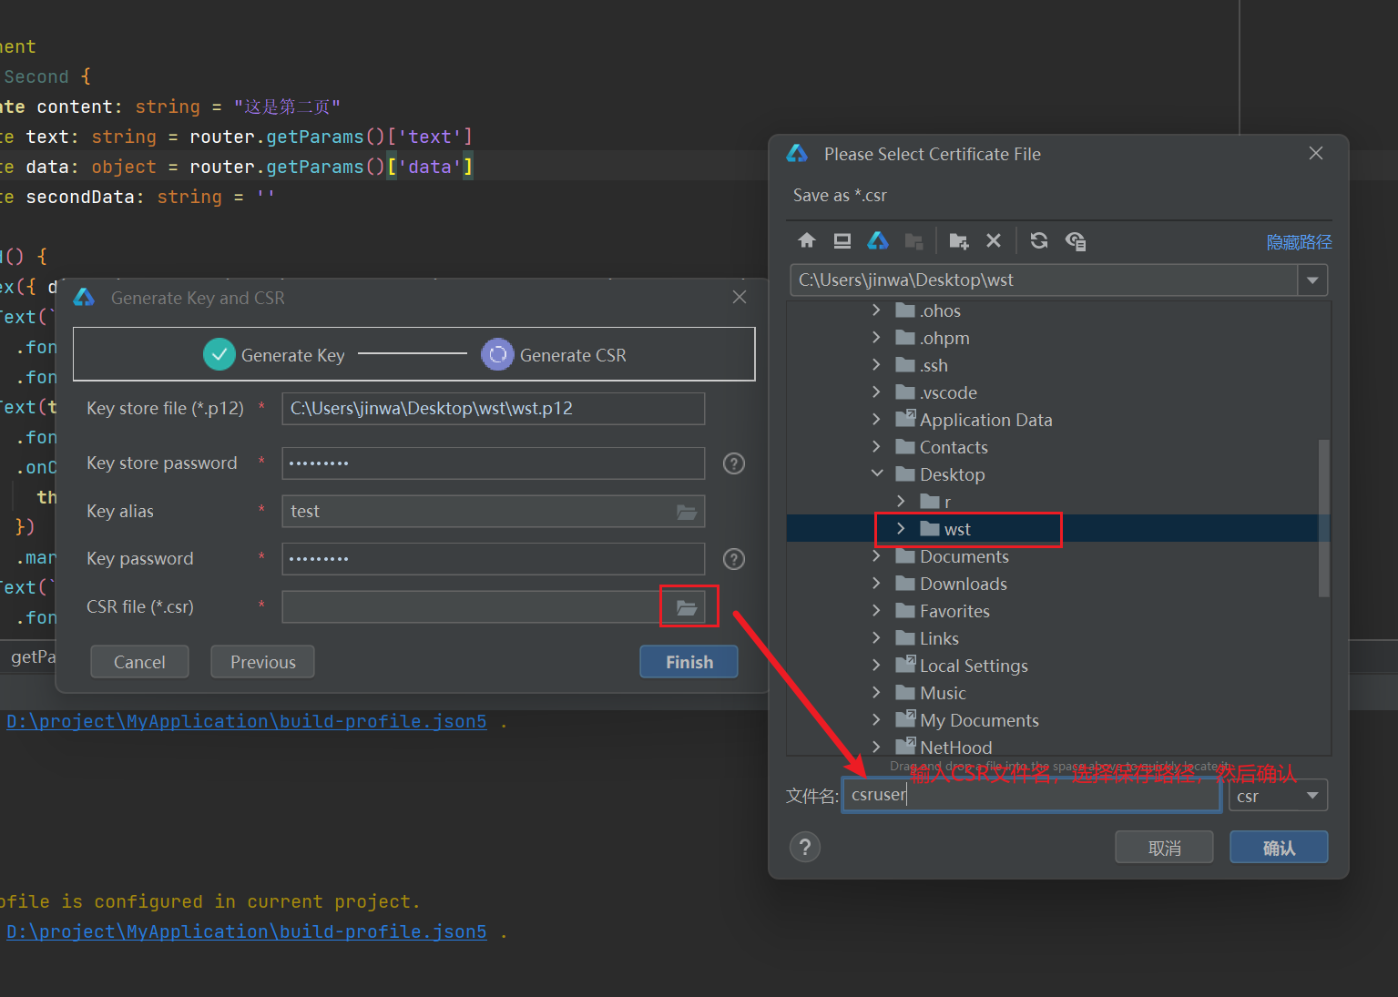This screenshot has width=1398, height=997.
Task: Expand the .ssh folder
Action: point(876,365)
